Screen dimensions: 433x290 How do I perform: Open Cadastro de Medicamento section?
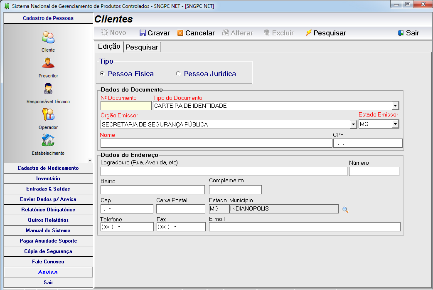tap(48, 168)
